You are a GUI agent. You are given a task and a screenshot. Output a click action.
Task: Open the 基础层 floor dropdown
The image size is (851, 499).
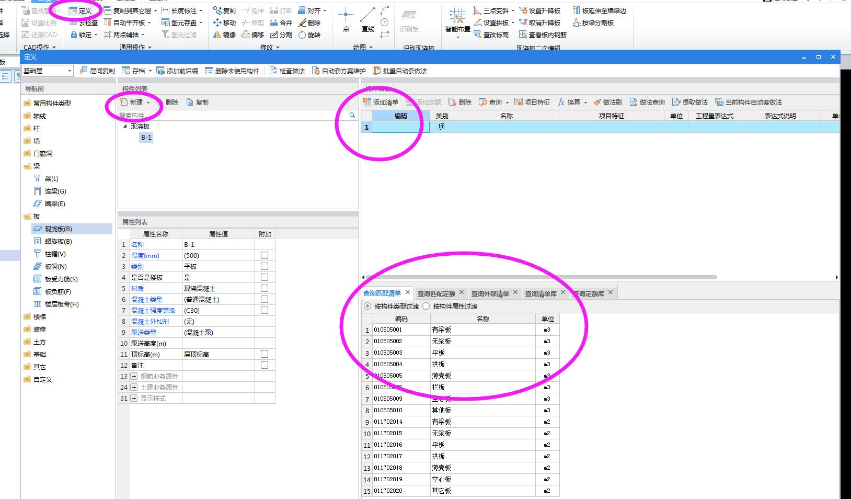coord(47,71)
